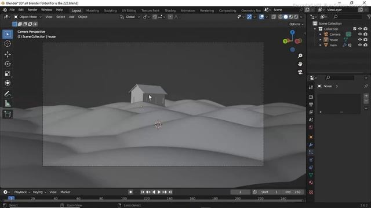Open the Modifier properties wrench tab

click(311, 144)
